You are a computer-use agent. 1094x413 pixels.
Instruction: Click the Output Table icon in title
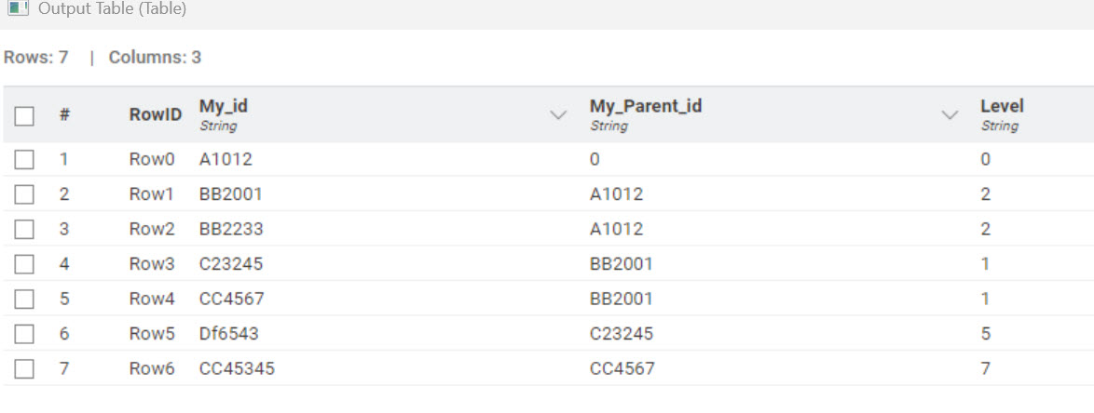click(18, 9)
